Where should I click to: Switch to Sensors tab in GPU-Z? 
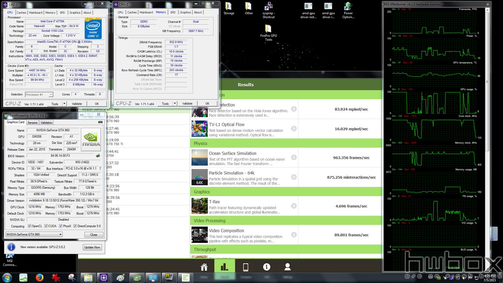[32, 123]
